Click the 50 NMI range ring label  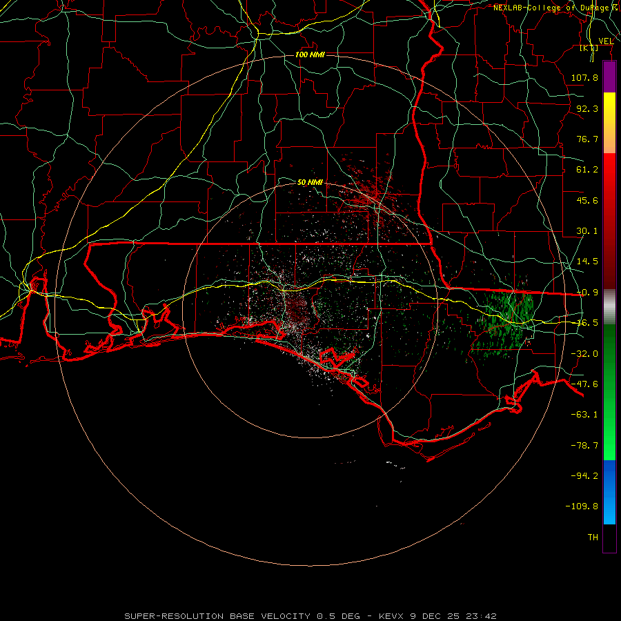[310, 182]
